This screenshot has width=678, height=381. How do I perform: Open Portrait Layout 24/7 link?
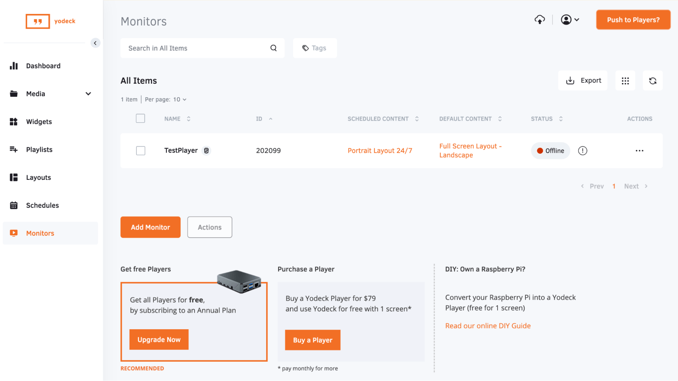(380, 151)
